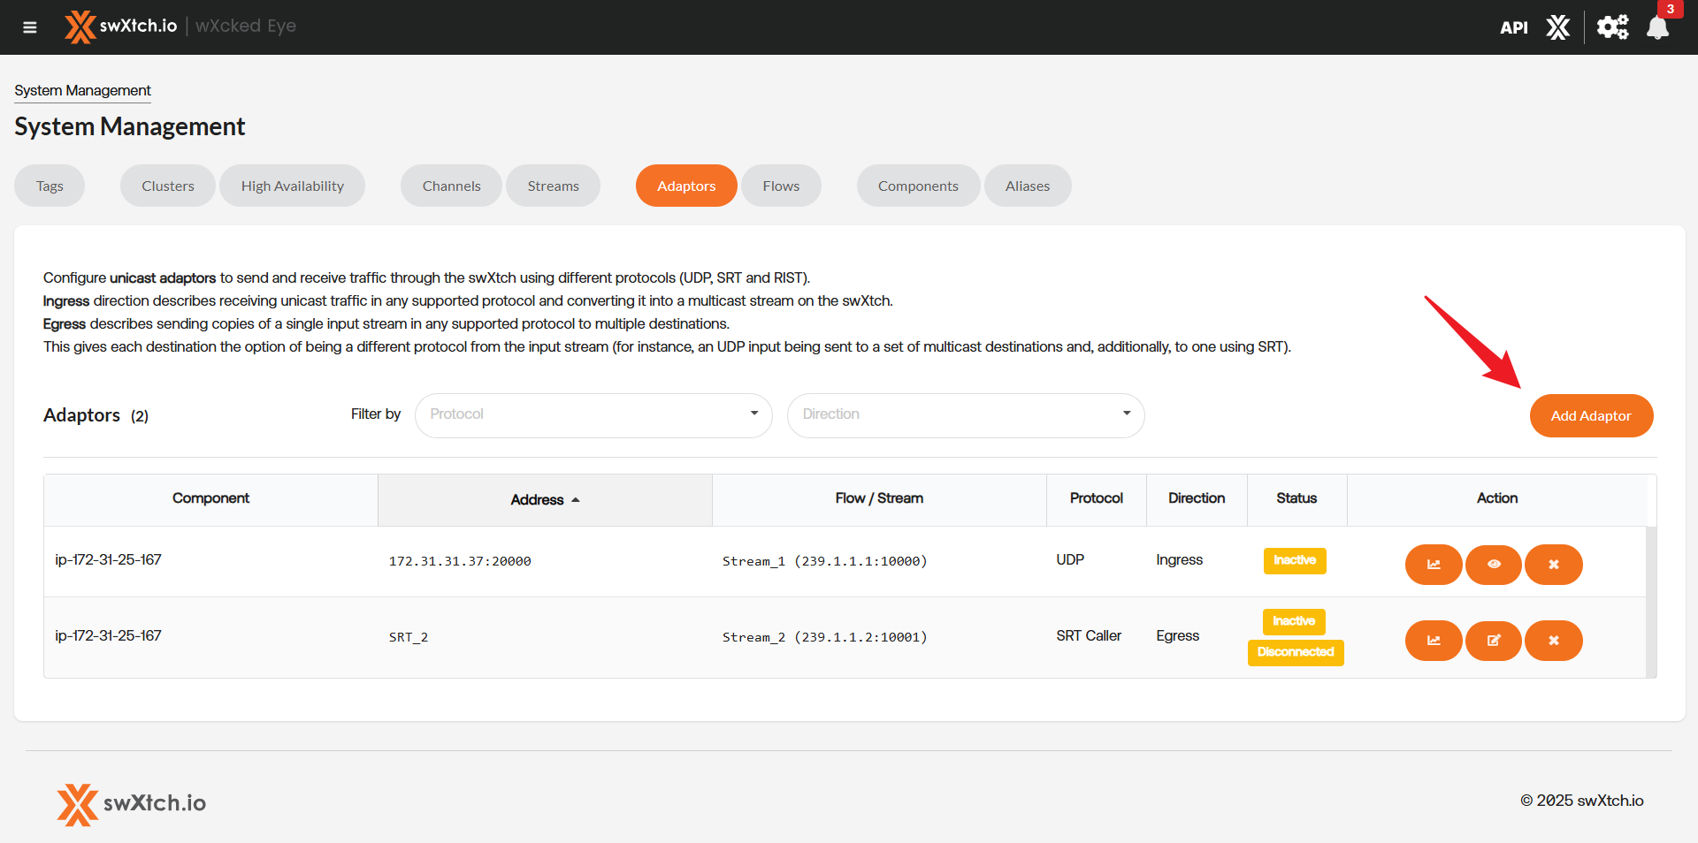Edit the SRT_2 Egress adaptor

point(1493,641)
